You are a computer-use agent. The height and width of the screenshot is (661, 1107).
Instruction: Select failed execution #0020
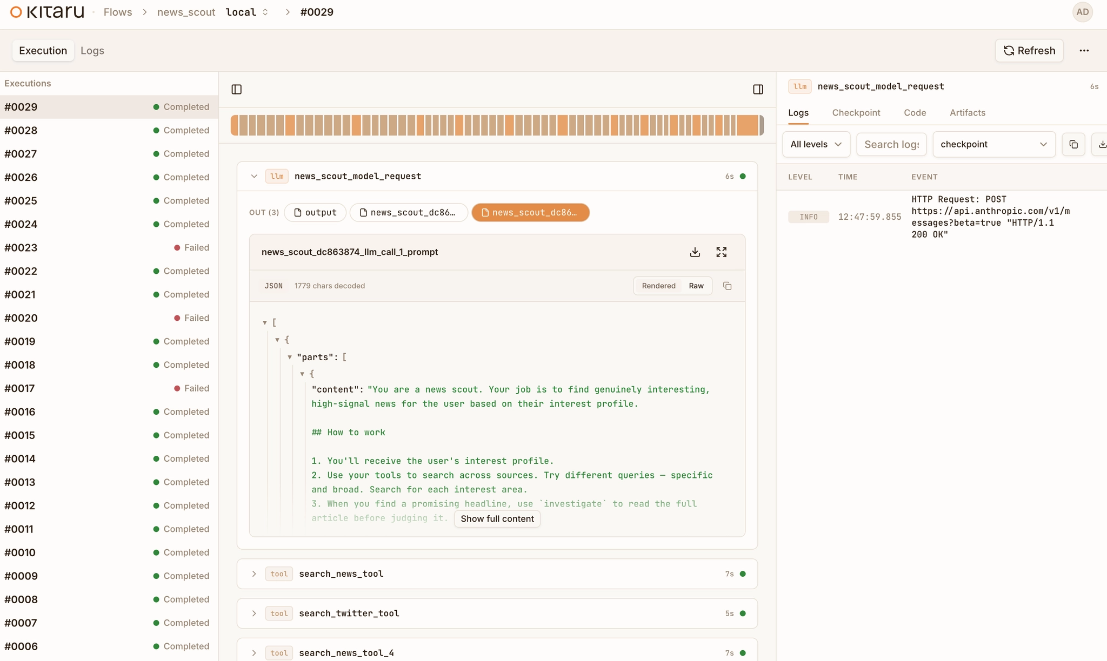click(x=109, y=318)
